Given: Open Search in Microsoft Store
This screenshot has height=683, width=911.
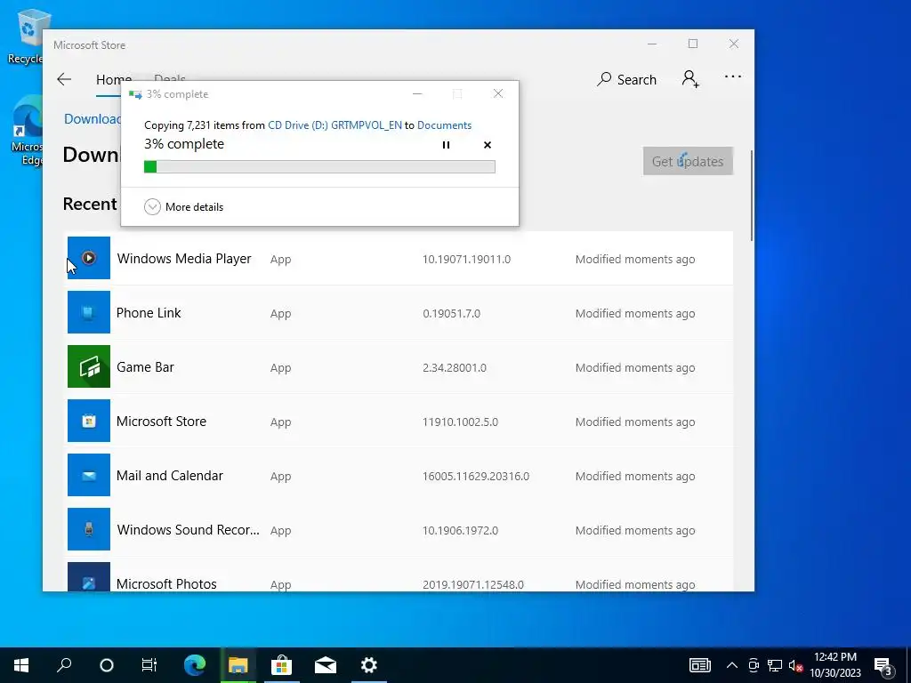Looking at the screenshot, I should point(627,79).
